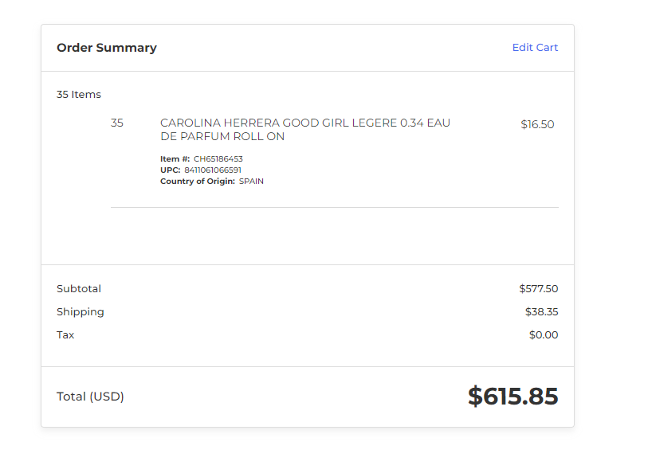Select the $38.35 shipping amount
648x473 pixels.
[541, 311]
